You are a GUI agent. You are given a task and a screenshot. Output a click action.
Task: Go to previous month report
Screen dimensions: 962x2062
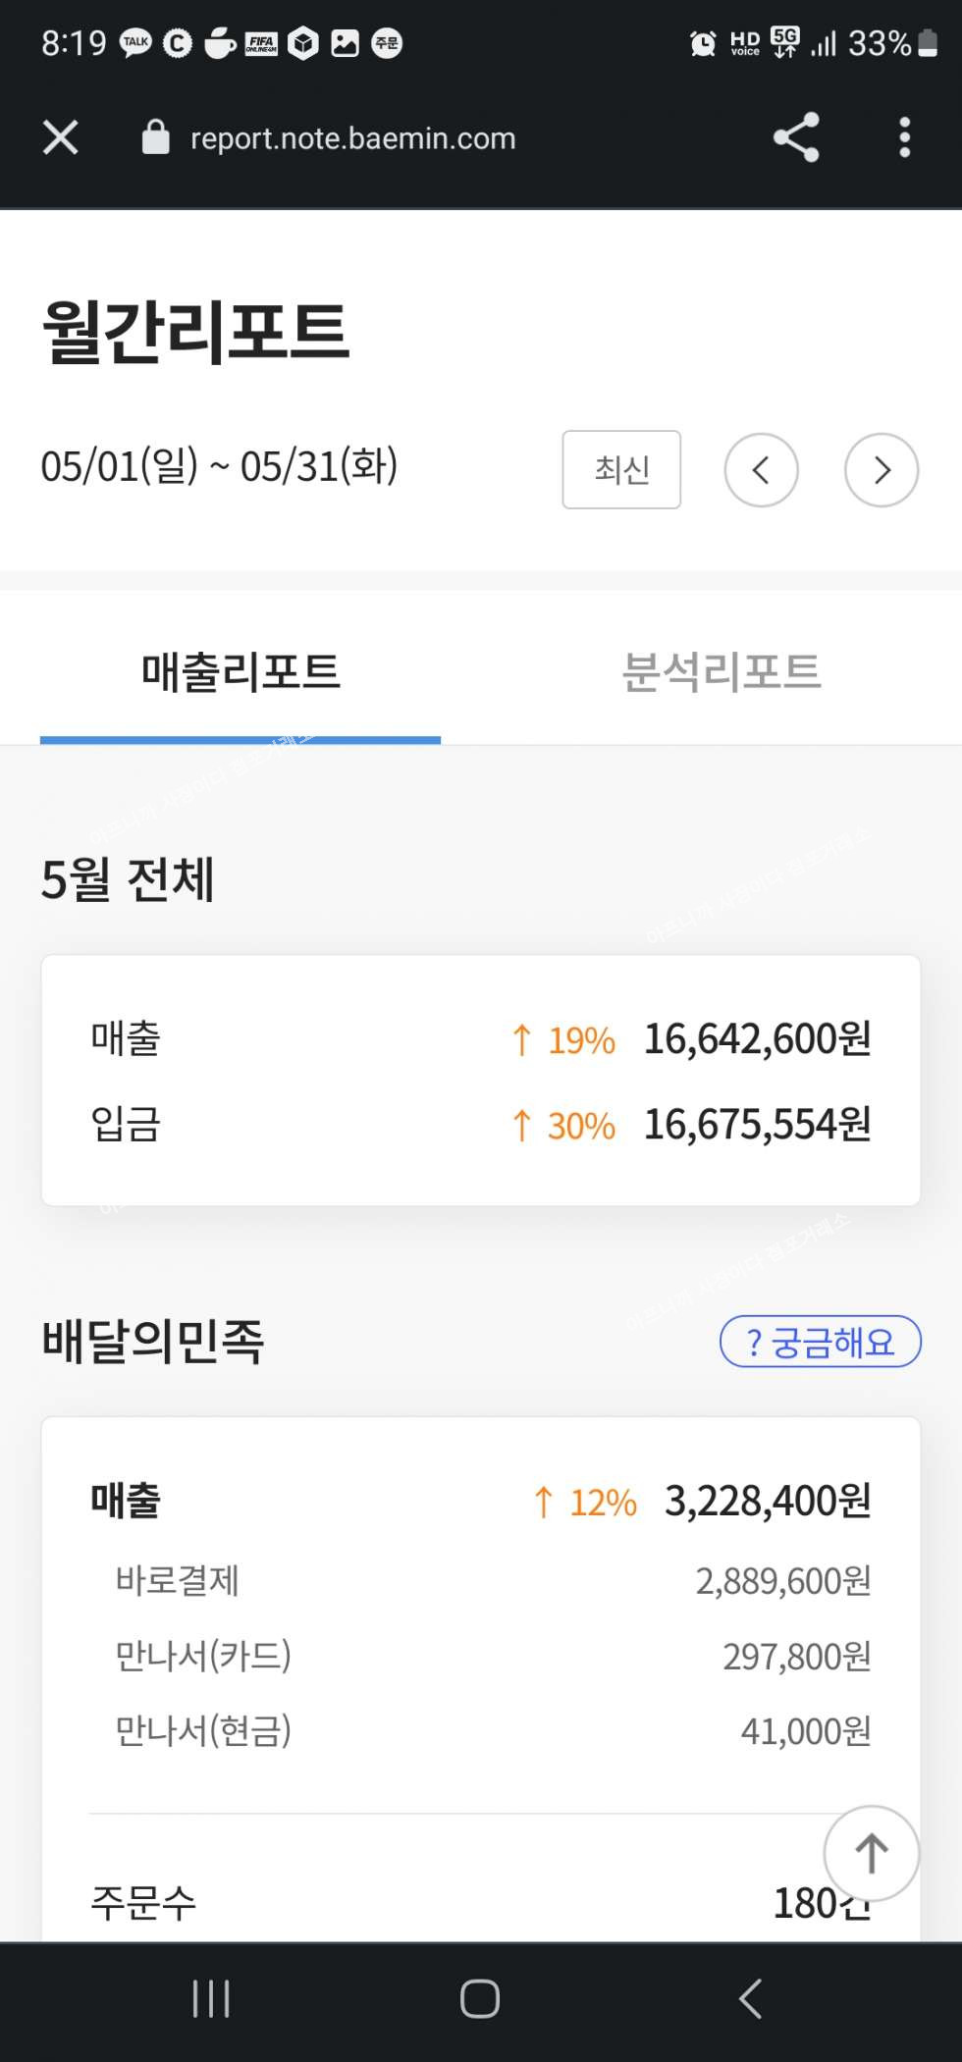(761, 470)
